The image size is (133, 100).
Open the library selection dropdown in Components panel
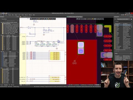tap(123, 19)
